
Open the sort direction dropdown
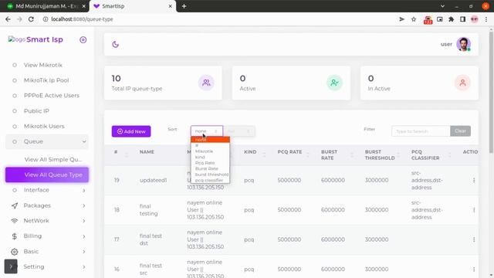pos(239,131)
